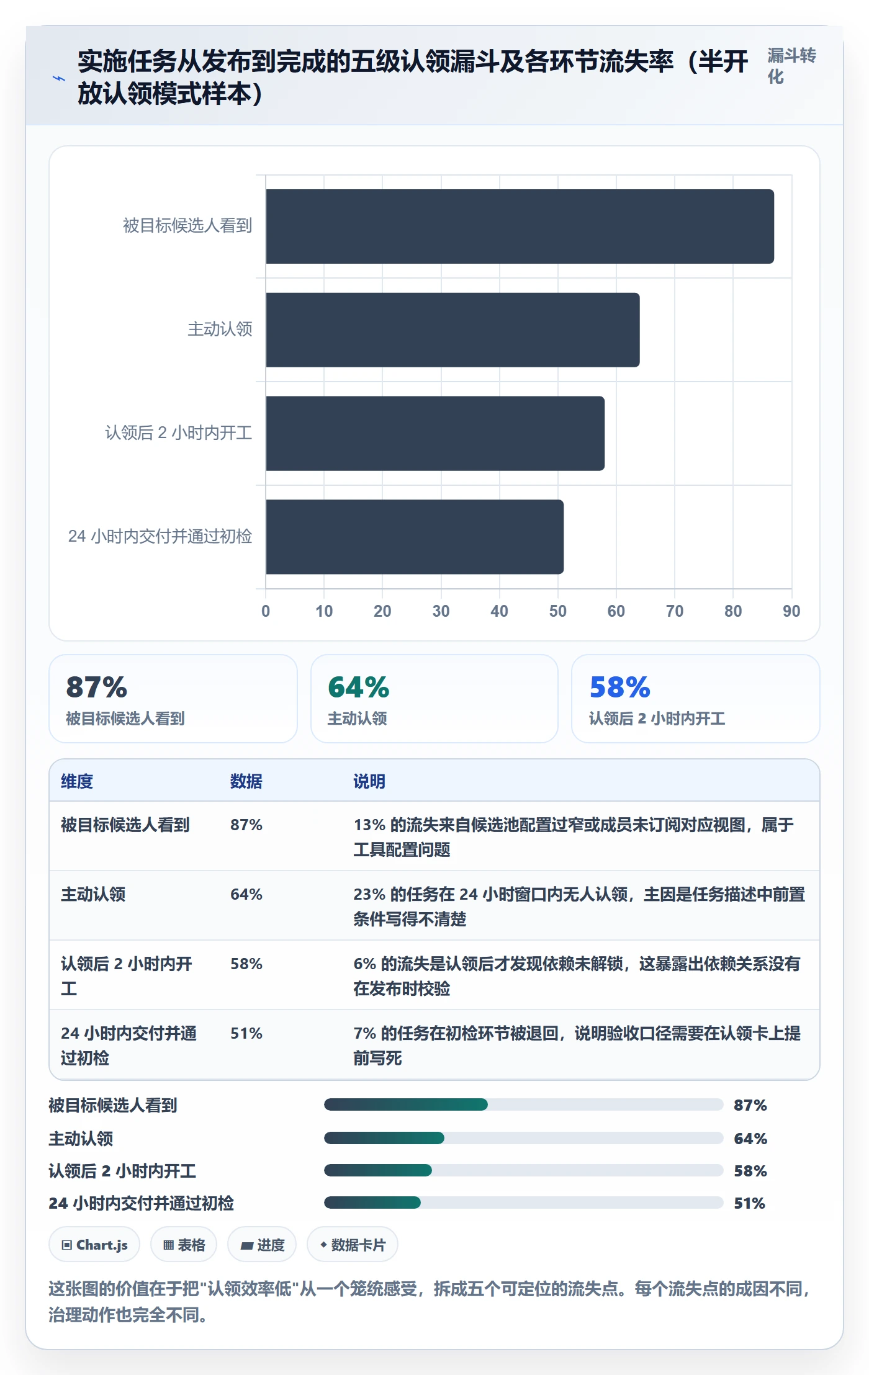Open the 87% 被目标候选人看到 stat card
Viewport: 869px width, 1375px height.
coord(173,699)
